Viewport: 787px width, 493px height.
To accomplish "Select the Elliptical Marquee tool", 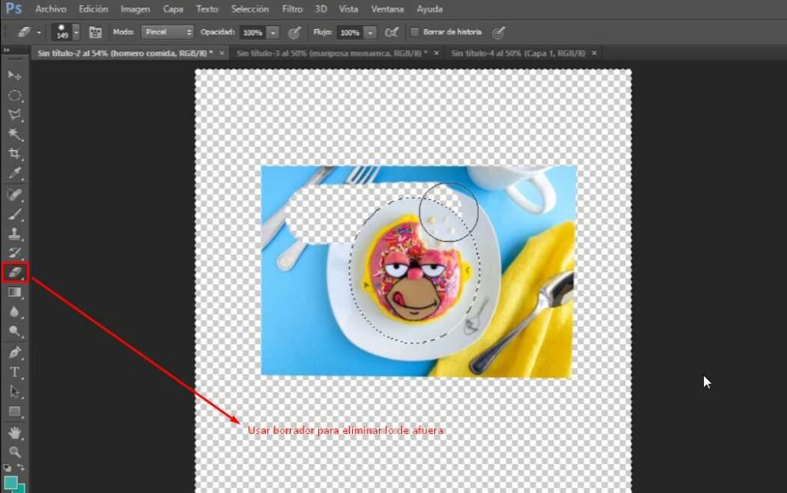I will [15, 95].
